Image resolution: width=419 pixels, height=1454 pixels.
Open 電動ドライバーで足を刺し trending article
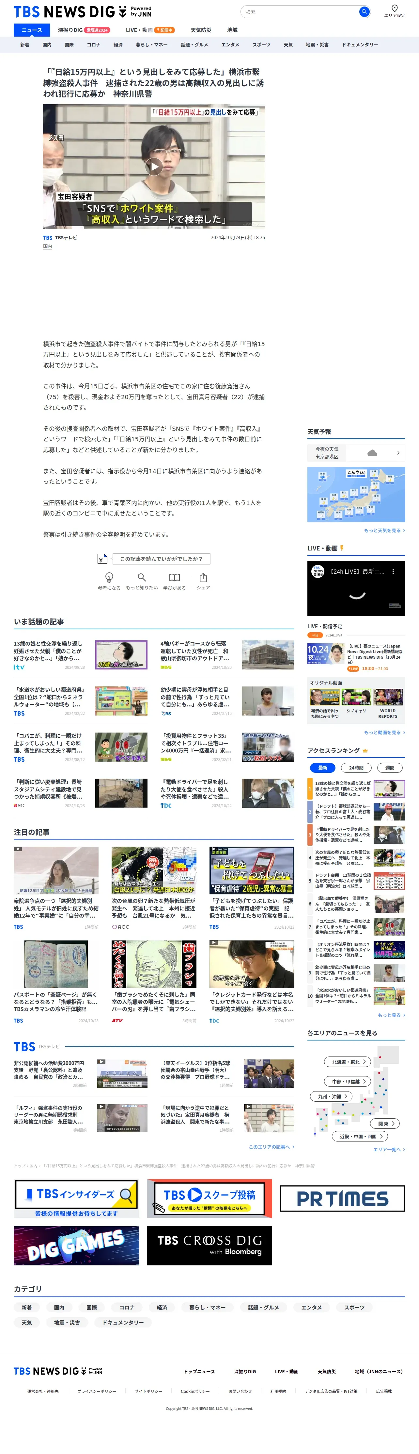pos(227,793)
